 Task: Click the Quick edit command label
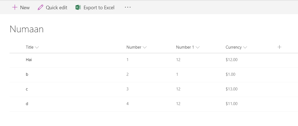click(56, 8)
